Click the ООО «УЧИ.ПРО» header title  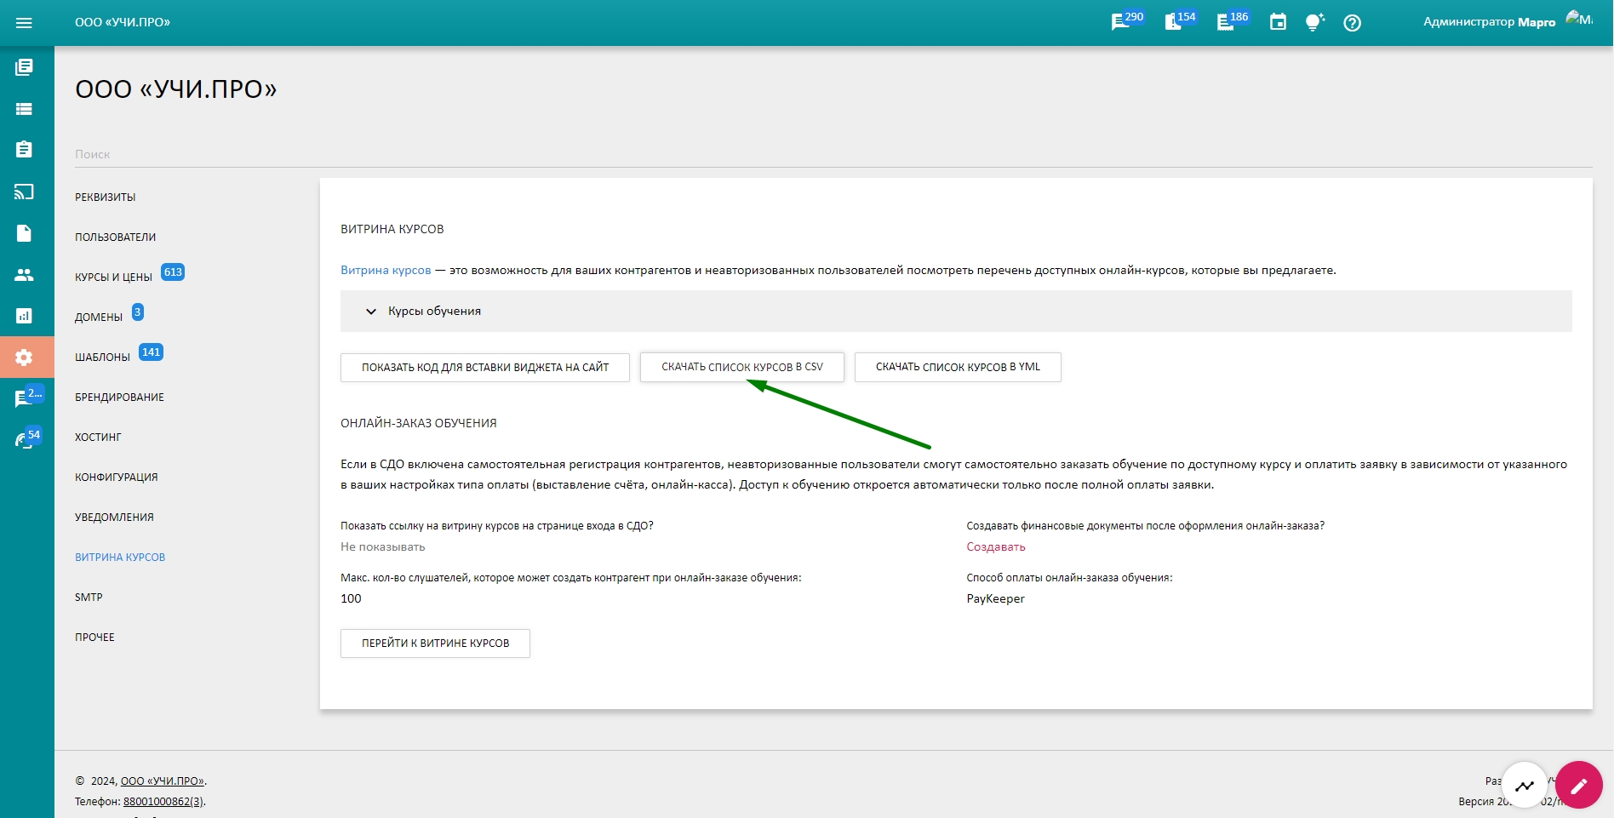pyautogui.click(x=123, y=22)
